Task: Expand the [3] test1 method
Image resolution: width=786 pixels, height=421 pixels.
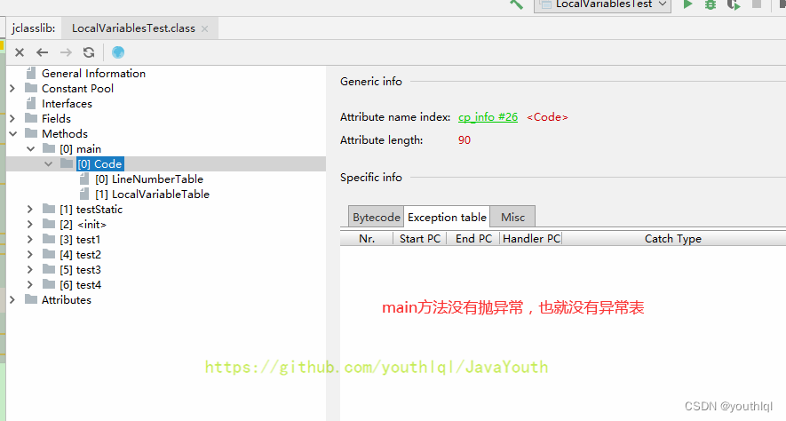Action: click(30, 240)
